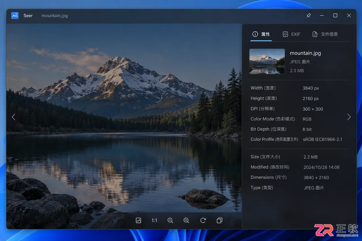Click the Seer app logo icon
Screen dimensions: 362x241
pos(15,15)
